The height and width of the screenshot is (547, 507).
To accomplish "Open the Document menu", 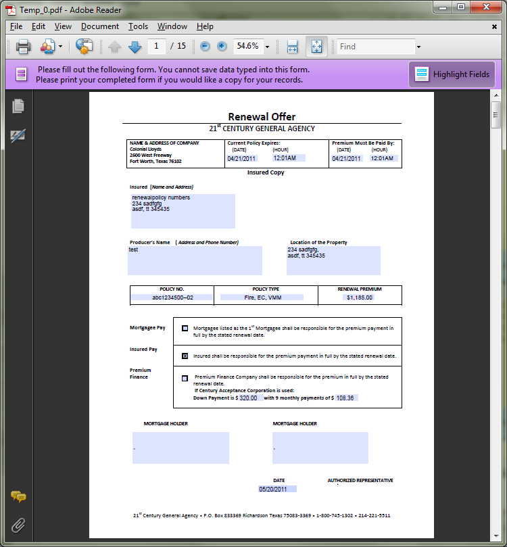I will pyautogui.click(x=100, y=26).
